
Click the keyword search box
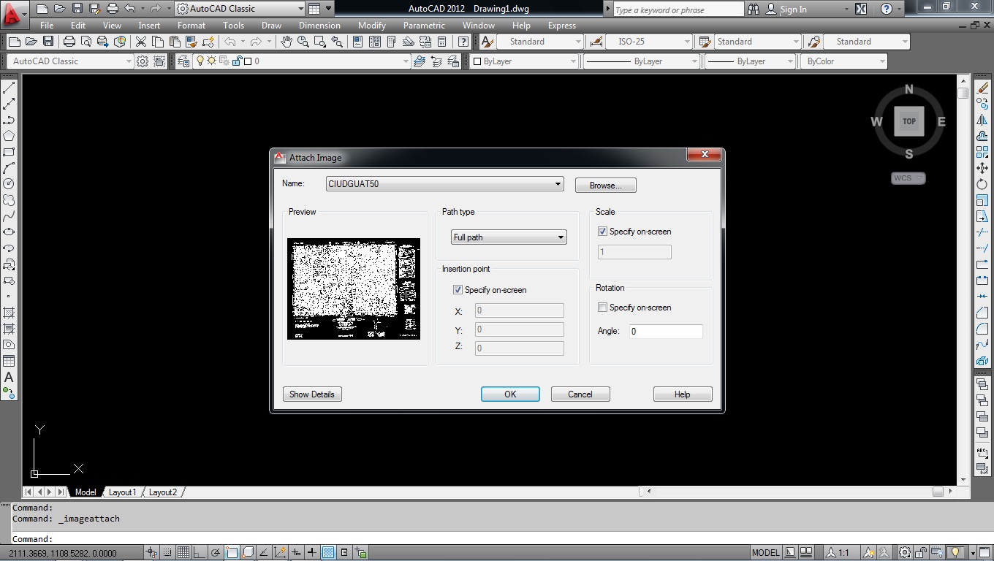[x=678, y=9]
